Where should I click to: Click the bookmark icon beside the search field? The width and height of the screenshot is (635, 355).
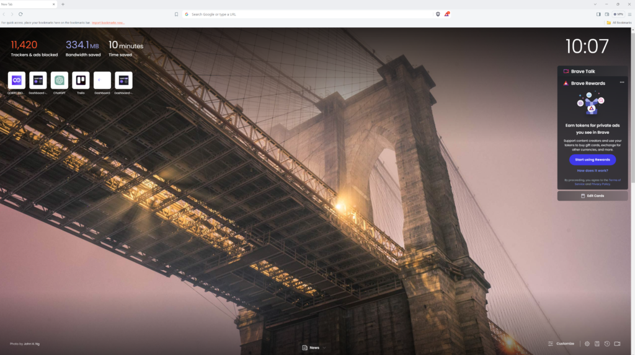pyautogui.click(x=176, y=14)
